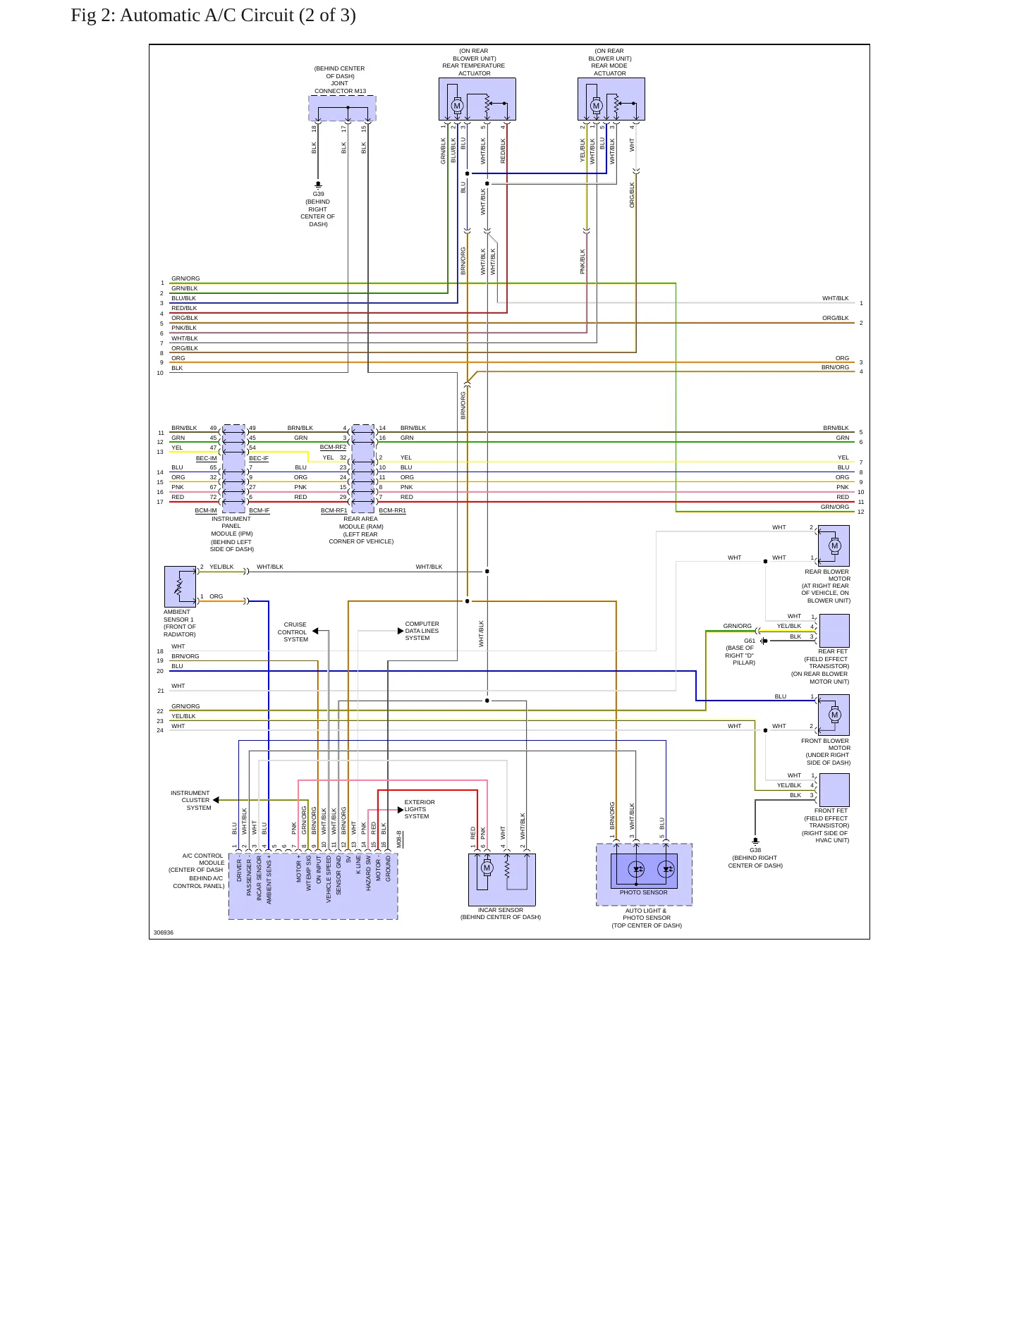The height and width of the screenshot is (1318, 1019).
Task: Click the G38 ground symbol
Action: [x=755, y=840]
